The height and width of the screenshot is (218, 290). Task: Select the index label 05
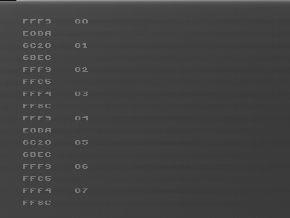[82, 142]
